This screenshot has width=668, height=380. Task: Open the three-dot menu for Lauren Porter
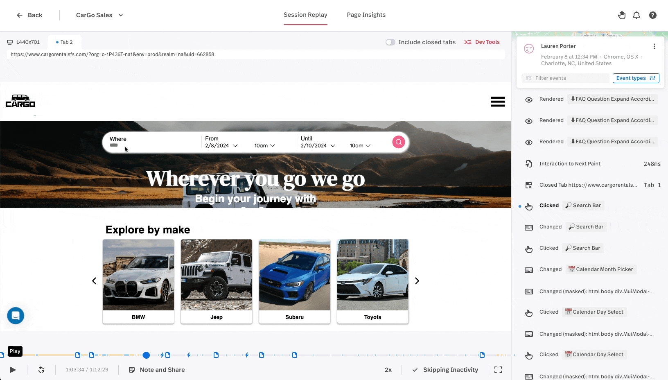tap(654, 46)
